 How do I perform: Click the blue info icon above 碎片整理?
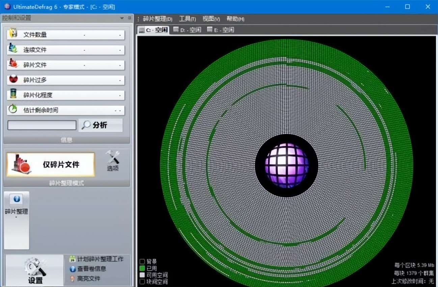tap(17, 199)
